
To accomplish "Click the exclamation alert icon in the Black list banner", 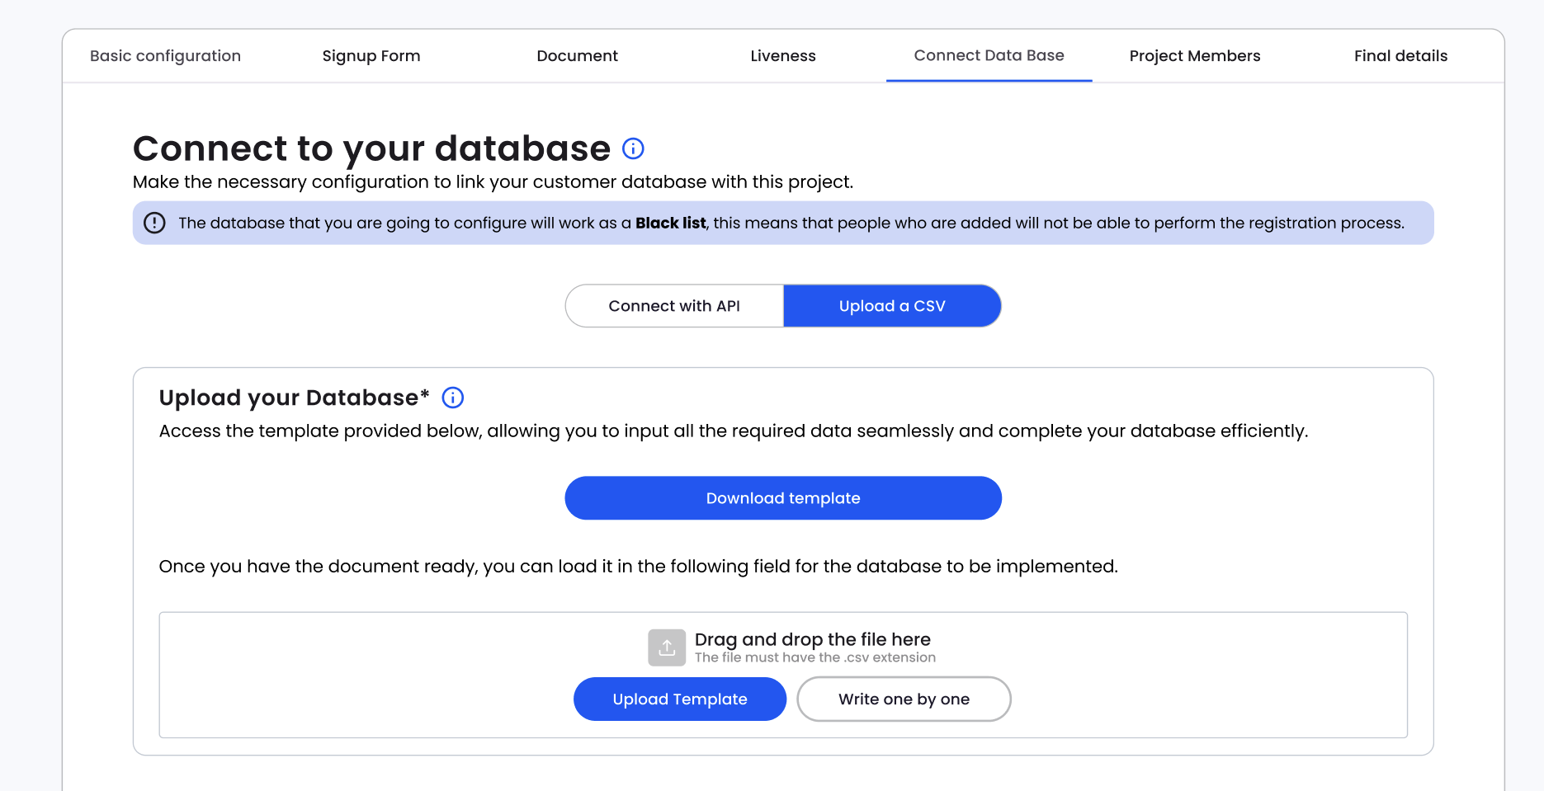I will click(x=154, y=223).
